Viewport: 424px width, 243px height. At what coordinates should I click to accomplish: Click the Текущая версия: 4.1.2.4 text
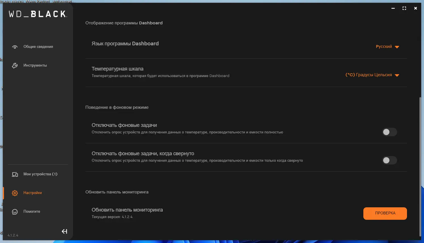112,217
